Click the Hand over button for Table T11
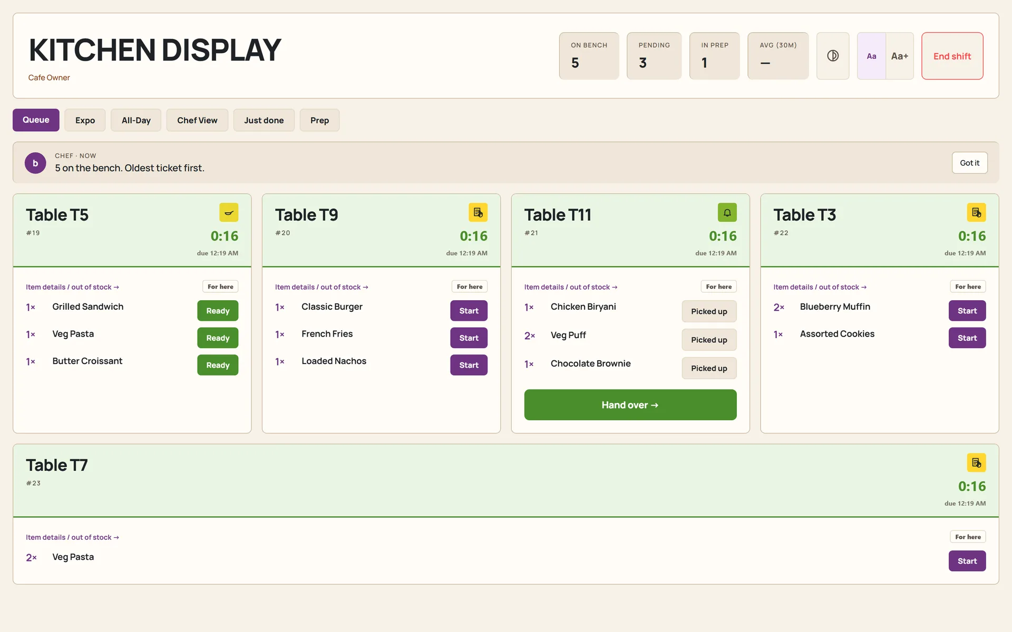This screenshot has height=632, width=1012. point(630,405)
